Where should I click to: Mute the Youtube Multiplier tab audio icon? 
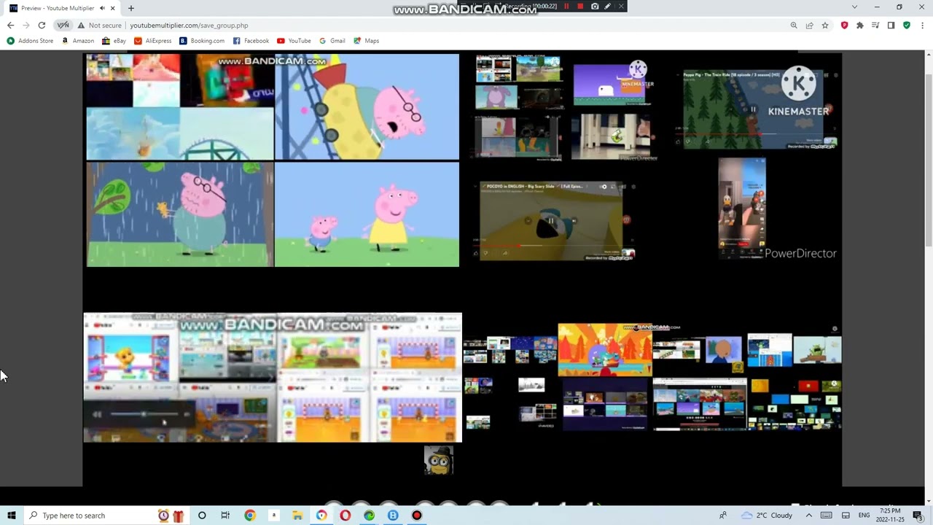coord(102,8)
